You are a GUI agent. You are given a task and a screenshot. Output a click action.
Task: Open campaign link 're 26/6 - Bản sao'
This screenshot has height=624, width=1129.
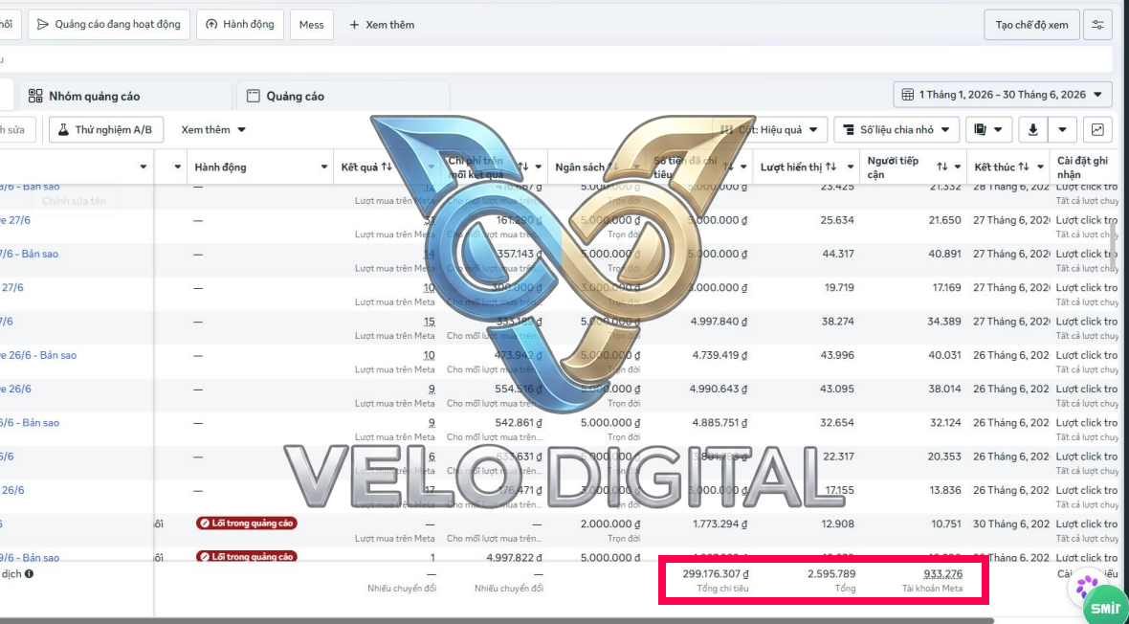pyautogui.click(x=38, y=355)
